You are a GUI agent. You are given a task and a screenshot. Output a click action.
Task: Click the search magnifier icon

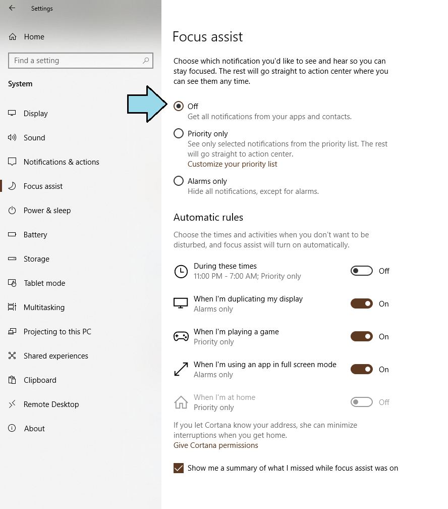pos(146,61)
